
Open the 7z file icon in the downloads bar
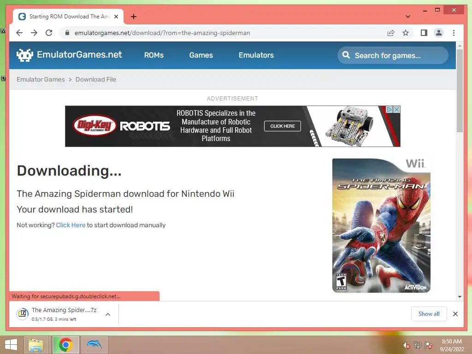coord(22,314)
